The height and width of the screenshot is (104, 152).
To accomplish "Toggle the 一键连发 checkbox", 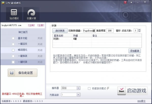I will pos(13,44).
